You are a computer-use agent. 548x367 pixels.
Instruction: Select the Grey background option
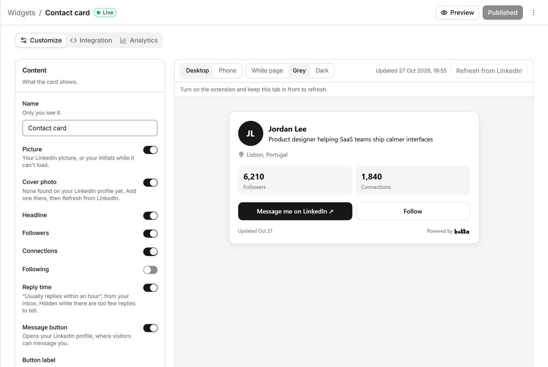(x=299, y=71)
